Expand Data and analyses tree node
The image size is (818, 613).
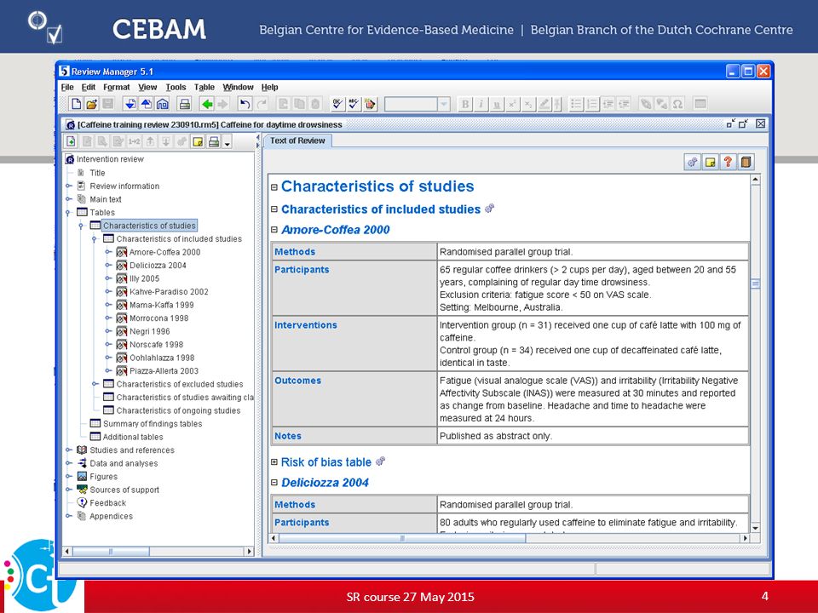coord(68,463)
